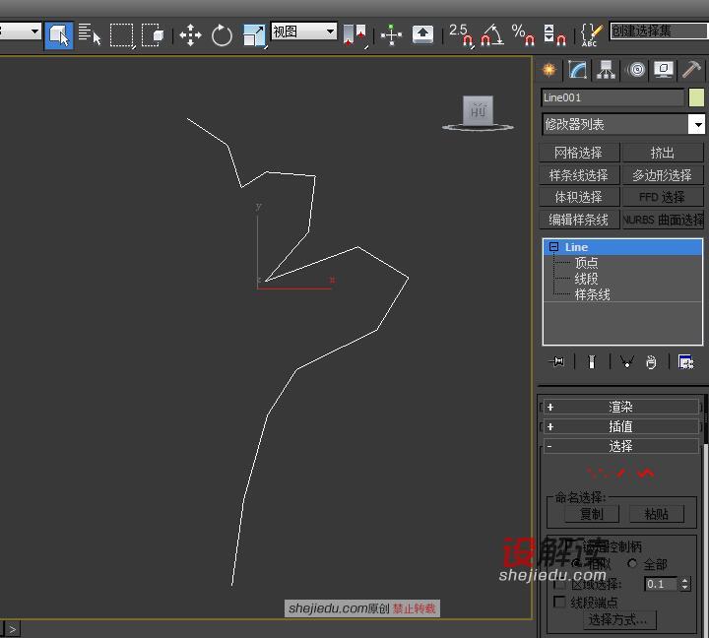The image size is (709, 638).
Task: Select the Select Object arrow tool
Action: [59, 34]
